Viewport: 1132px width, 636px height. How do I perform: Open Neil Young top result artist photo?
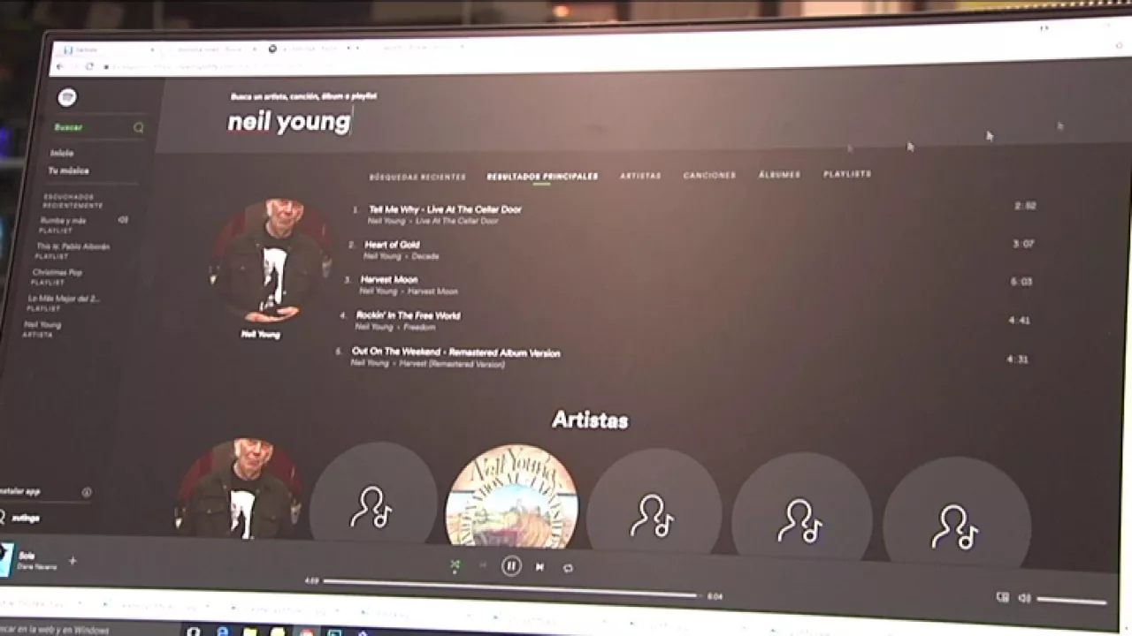tap(271, 261)
